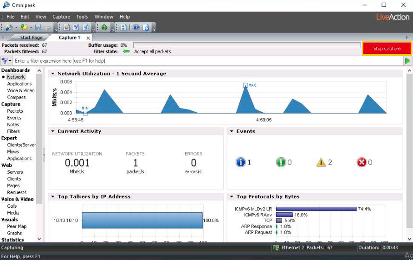Screen dimensions: 413x260
Task: Click the green minor events icon
Action: (281, 162)
